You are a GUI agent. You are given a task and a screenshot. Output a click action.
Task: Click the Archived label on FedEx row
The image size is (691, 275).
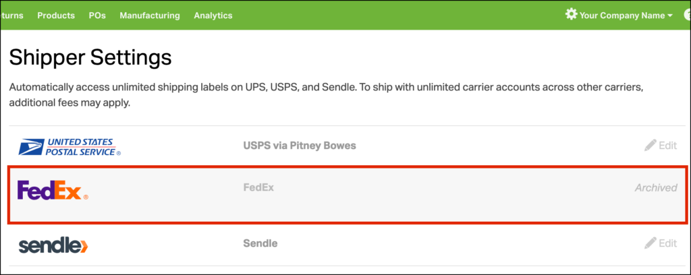click(655, 188)
